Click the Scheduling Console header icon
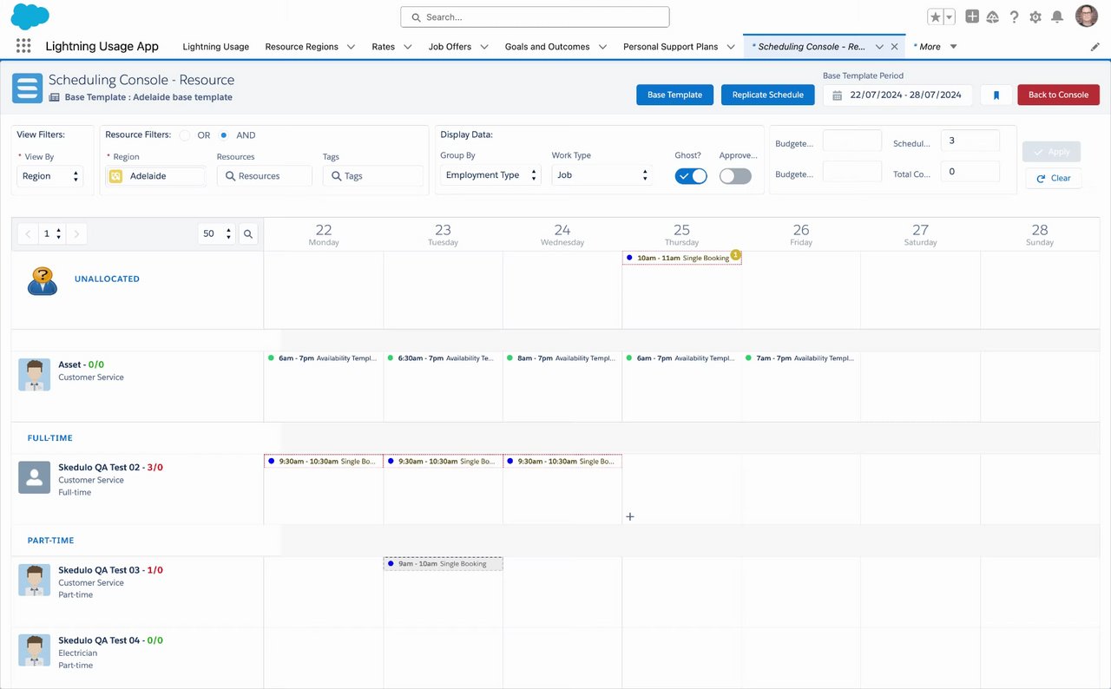This screenshot has height=689, width=1111. [x=27, y=88]
